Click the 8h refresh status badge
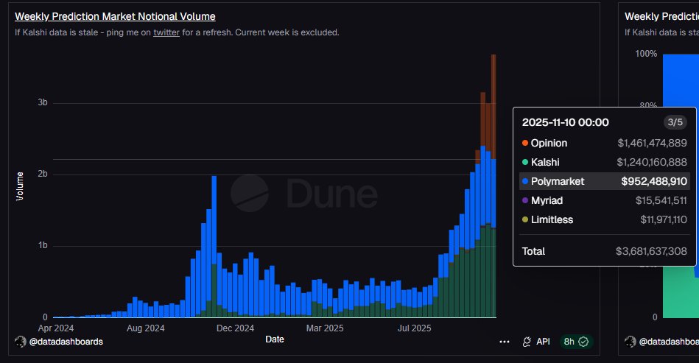This screenshot has height=363, width=699. pyautogui.click(x=576, y=342)
